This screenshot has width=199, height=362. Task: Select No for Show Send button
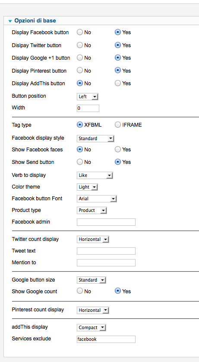(x=80, y=162)
